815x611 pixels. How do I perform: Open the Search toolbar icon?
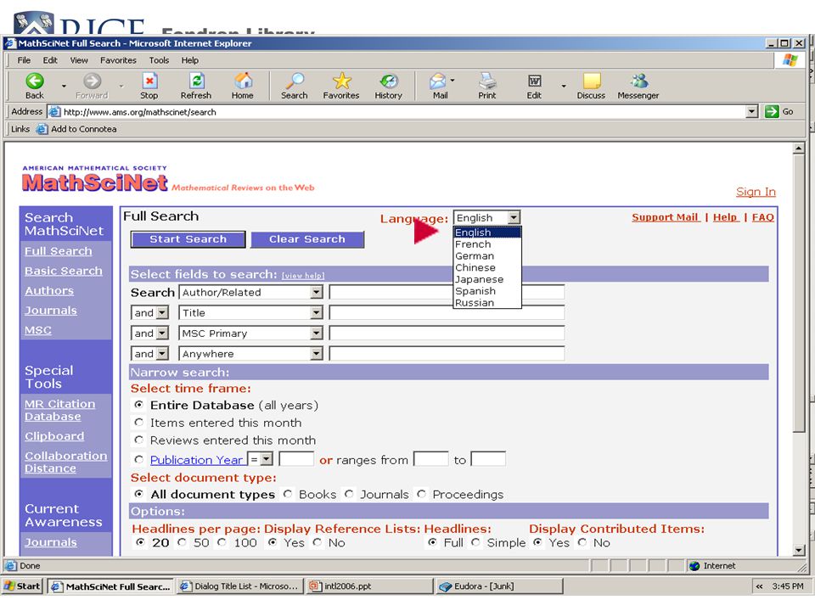click(295, 81)
